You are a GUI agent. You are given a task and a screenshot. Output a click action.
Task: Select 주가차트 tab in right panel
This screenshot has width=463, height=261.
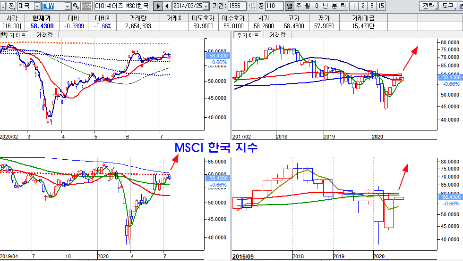pos(248,35)
